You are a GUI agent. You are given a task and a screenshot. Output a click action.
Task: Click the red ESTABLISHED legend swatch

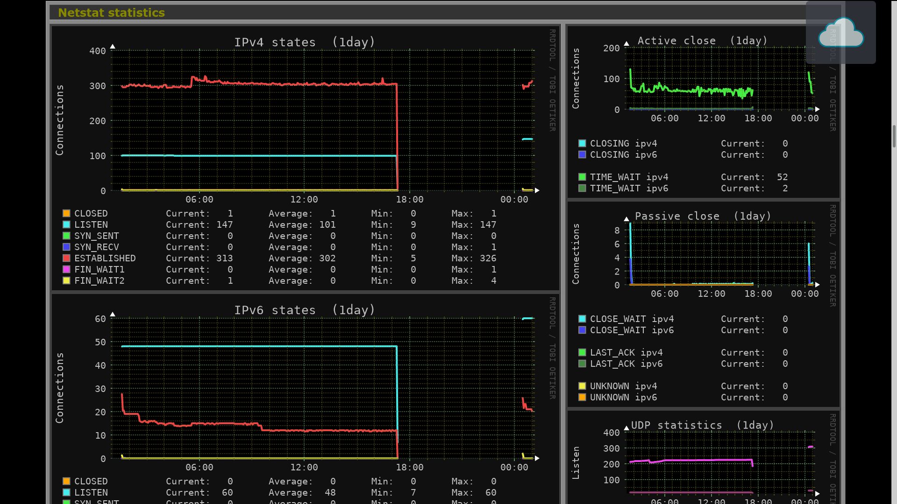[x=66, y=259]
